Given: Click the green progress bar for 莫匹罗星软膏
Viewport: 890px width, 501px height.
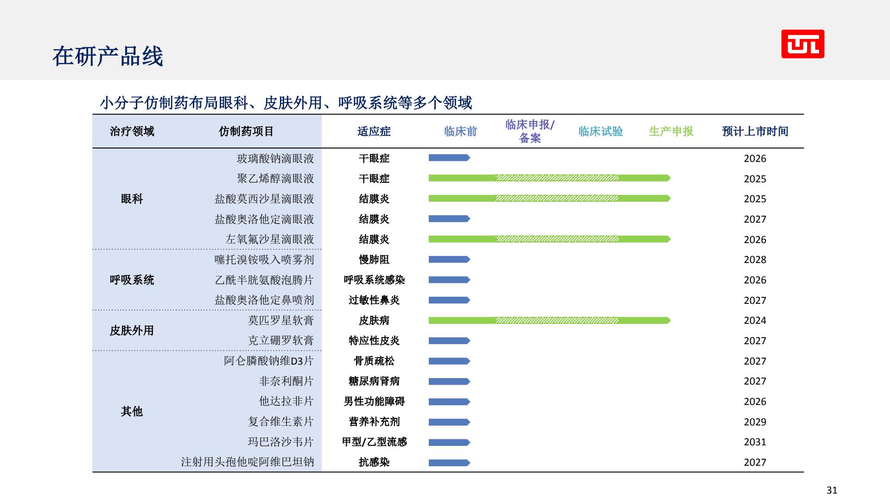Looking at the screenshot, I should tap(549, 320).
